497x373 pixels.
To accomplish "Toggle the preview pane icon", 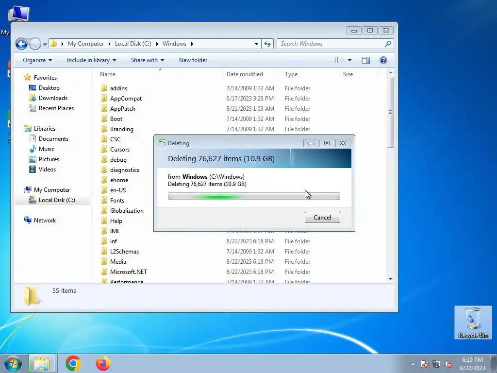I will click(x=366, y=60).
